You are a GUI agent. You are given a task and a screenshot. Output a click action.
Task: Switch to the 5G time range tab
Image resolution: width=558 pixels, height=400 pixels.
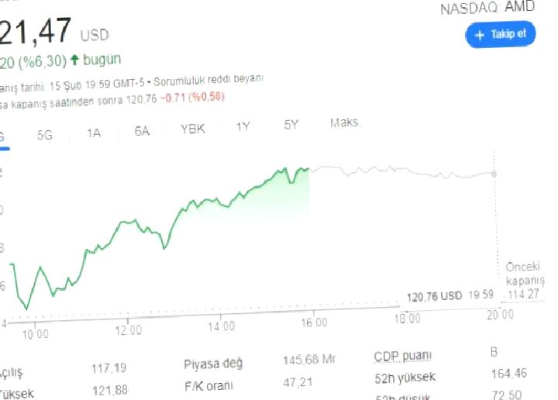click(45, 134)
